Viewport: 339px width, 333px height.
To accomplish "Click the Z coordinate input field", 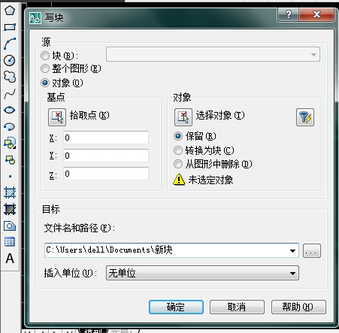I will click(x=106, y=174).
